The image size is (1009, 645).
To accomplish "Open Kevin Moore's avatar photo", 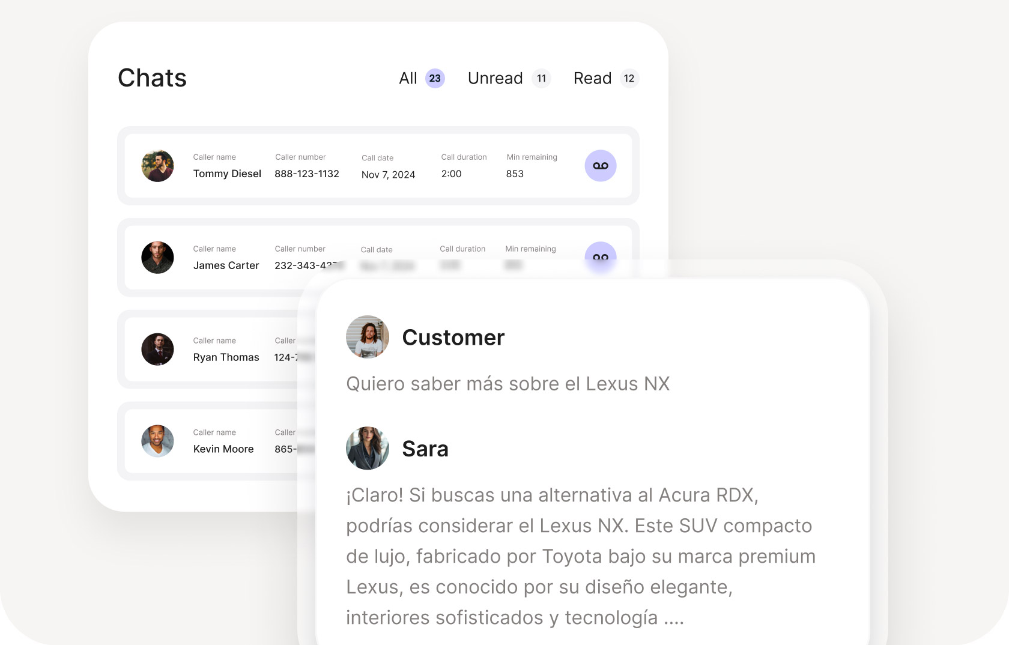I will 157,441.
